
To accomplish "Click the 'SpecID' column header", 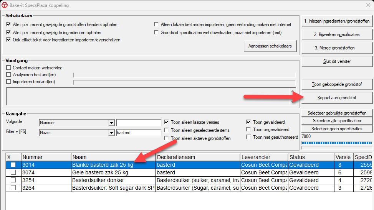I will coord(363,157).
